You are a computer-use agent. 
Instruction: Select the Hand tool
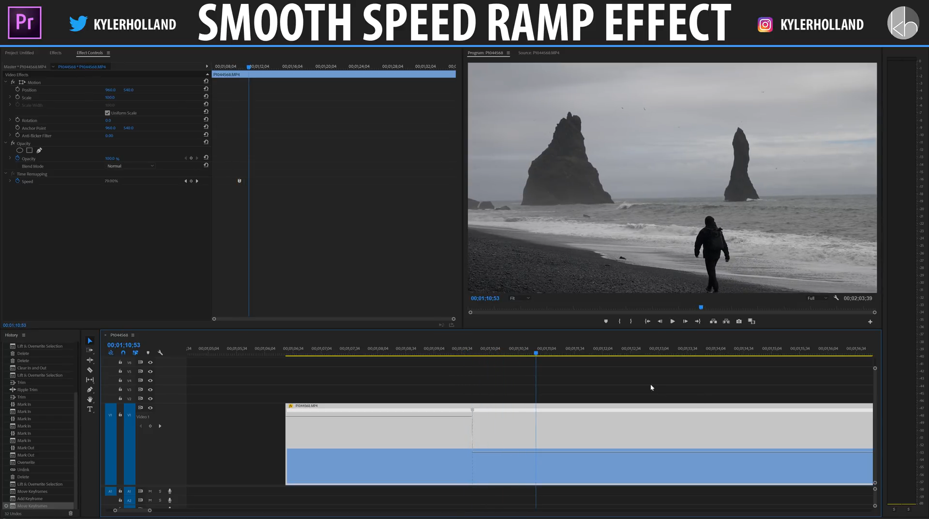[90, 399]
